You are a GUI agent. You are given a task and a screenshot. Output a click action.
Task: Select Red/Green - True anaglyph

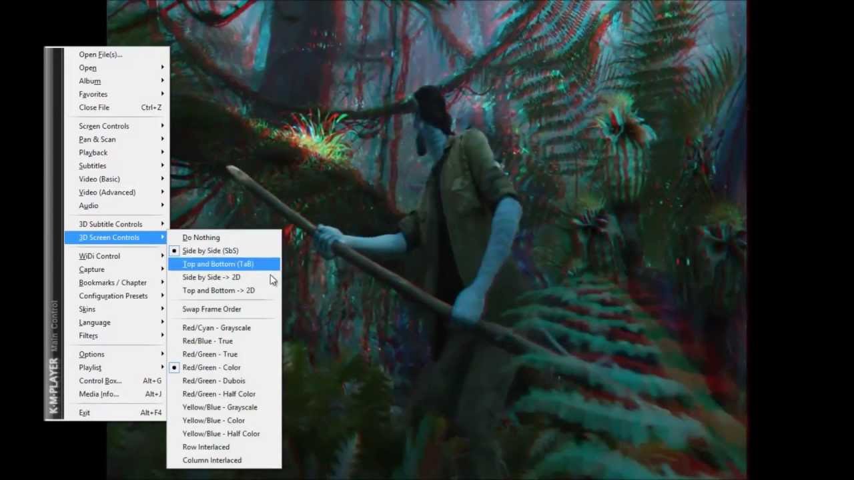click(x=224, y=355)
